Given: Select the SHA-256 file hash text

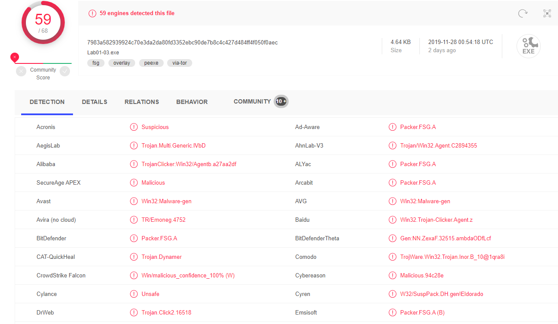Looking at the screenshot, I should tap(182, 42).
